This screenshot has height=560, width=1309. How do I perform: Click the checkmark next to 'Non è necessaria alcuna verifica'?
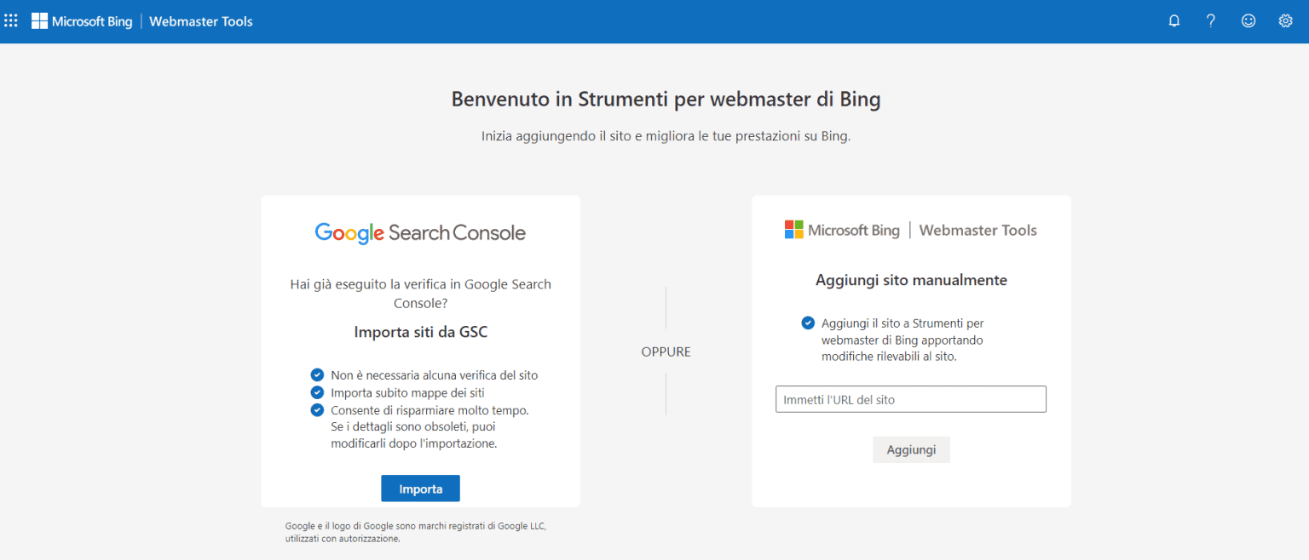pyautogui.click(x=317, y=374)
